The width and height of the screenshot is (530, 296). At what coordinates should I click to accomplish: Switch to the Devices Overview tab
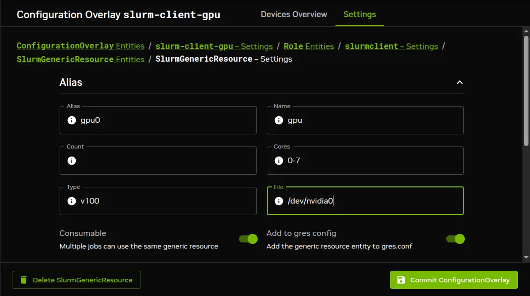294,15
